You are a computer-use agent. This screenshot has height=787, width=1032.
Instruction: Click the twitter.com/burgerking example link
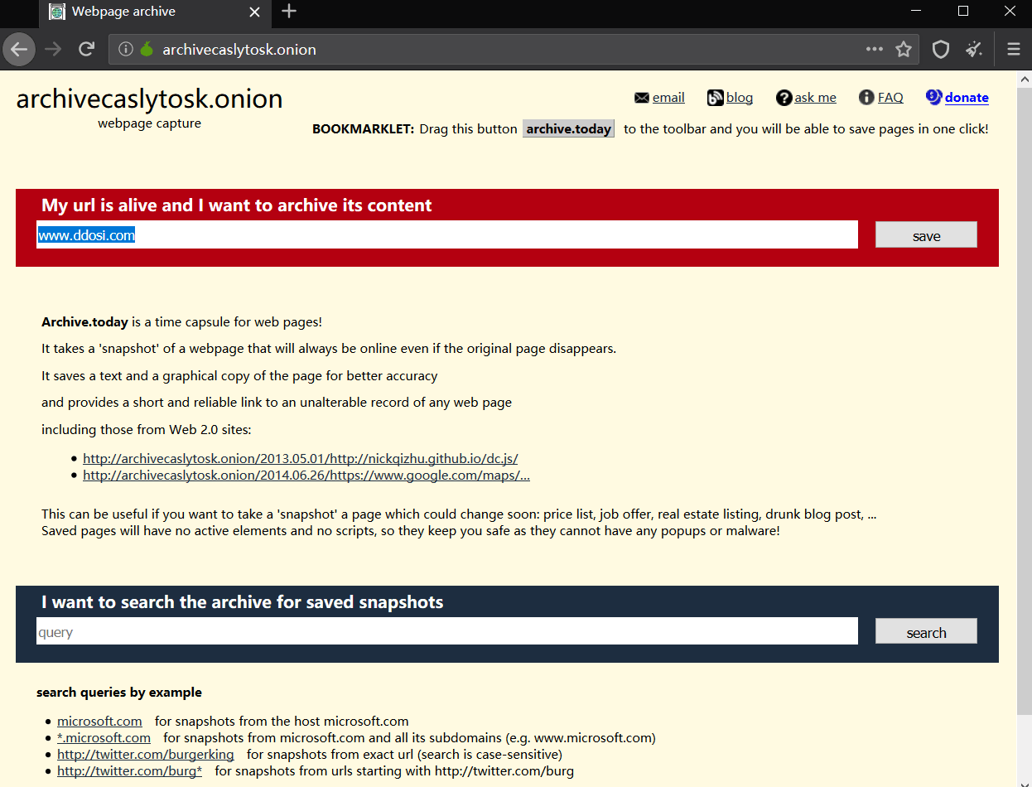(146, 754)
